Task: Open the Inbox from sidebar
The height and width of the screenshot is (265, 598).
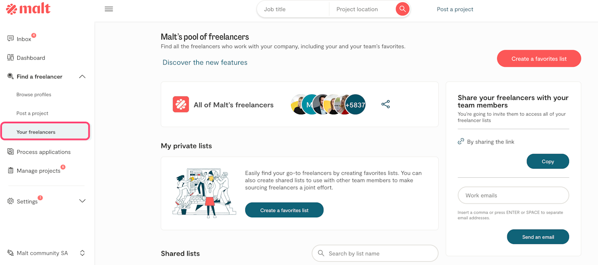Action: coord(24,39)
